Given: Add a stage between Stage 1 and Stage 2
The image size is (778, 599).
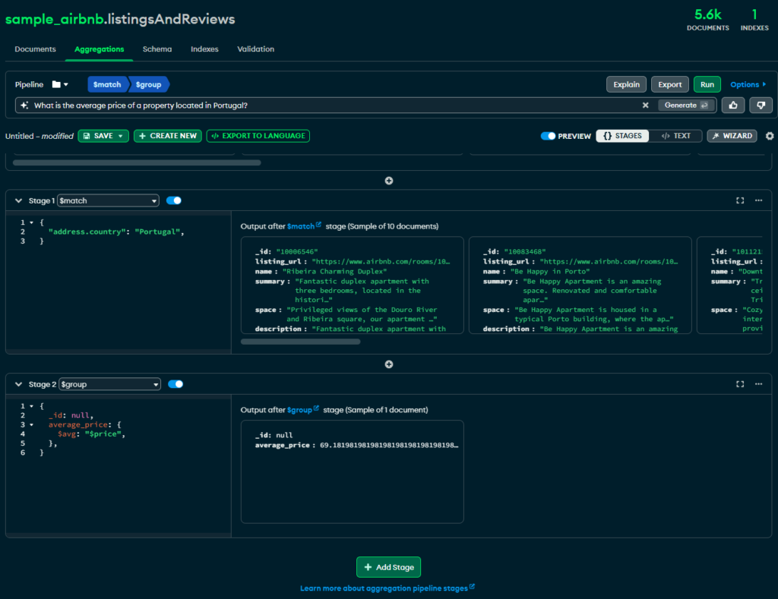Looking at the screenshot, I should pyautogui.click(x=389, y=364).
